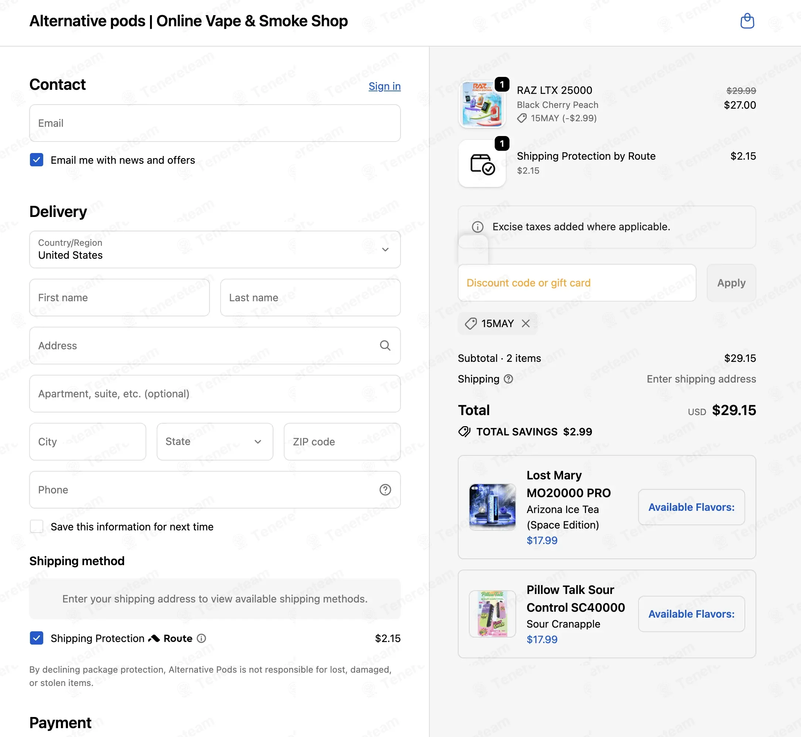
Task: Click the Pillow Talk Sour Control thumbnail
Action: [492, 614]
